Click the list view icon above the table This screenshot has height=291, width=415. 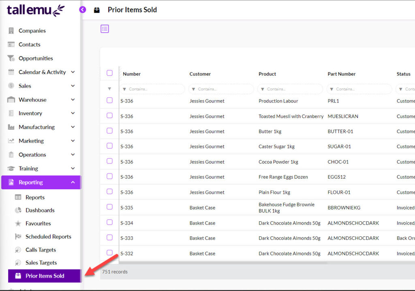pyautogui.click(x=105, y=29)
